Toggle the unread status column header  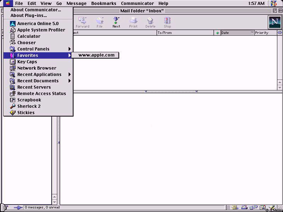(217, 33)
